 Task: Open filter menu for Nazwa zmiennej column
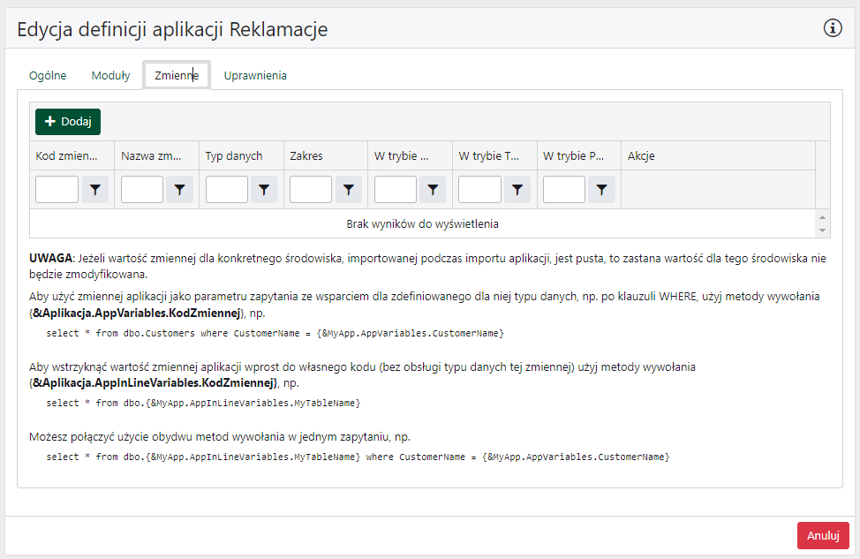pyautogui.click(x=180, y=189)
